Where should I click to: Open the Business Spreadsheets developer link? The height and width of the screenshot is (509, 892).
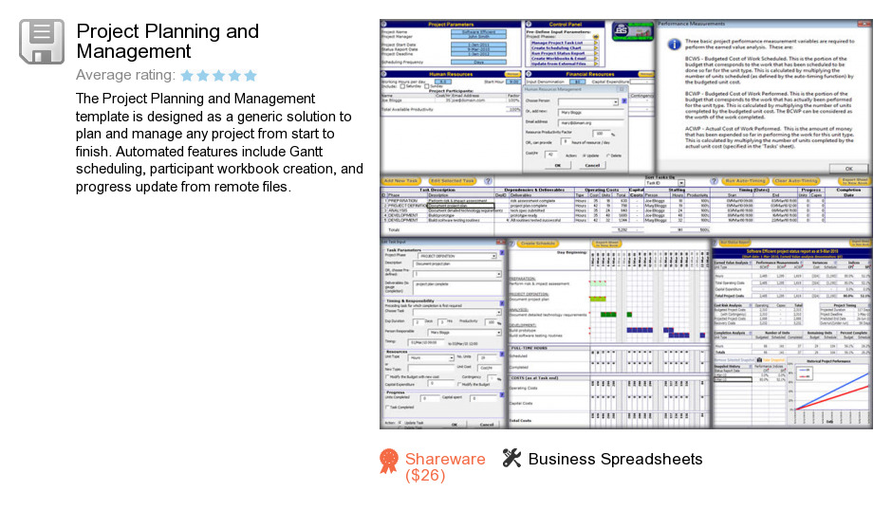click(615, 459)
